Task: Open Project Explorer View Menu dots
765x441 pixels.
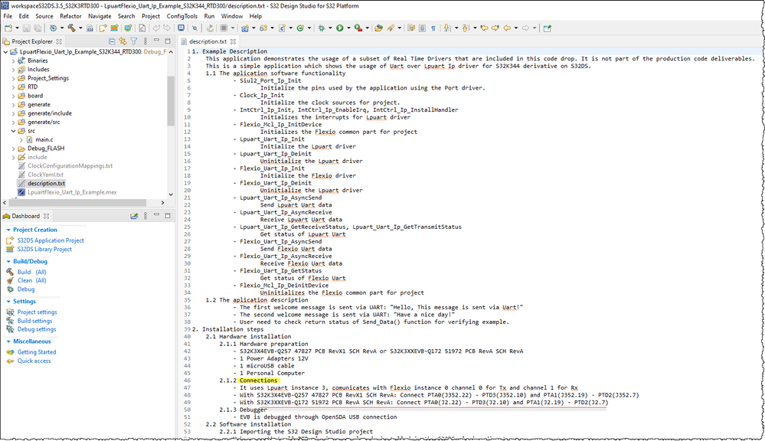Action: [x=145, y=41]
